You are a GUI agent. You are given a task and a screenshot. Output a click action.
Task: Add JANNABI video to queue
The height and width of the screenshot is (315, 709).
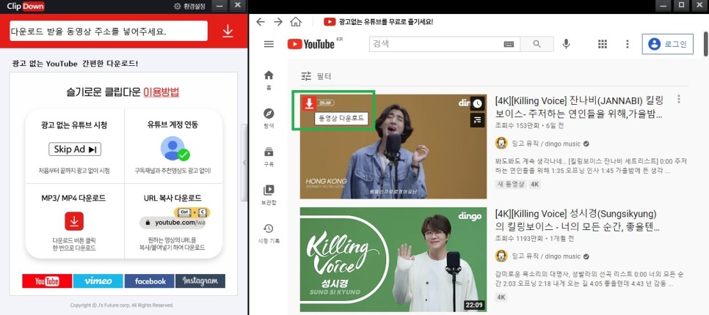478,120
